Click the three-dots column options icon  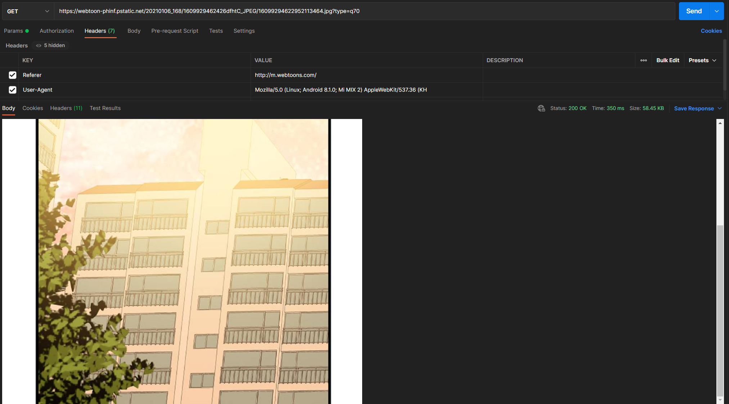coord(644,60)
